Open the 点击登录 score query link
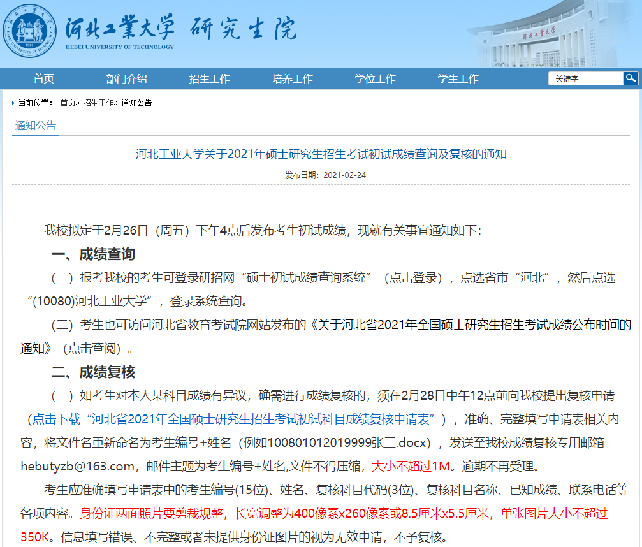 pyautogui.click(x=415, y=277)
